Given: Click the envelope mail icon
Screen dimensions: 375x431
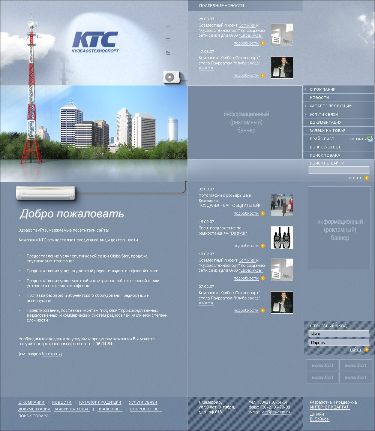Looking at the screenshot, I should (168, 40).
